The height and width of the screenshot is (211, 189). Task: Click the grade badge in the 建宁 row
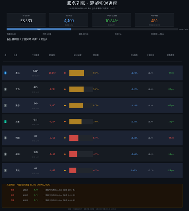(x=5, y=105)
